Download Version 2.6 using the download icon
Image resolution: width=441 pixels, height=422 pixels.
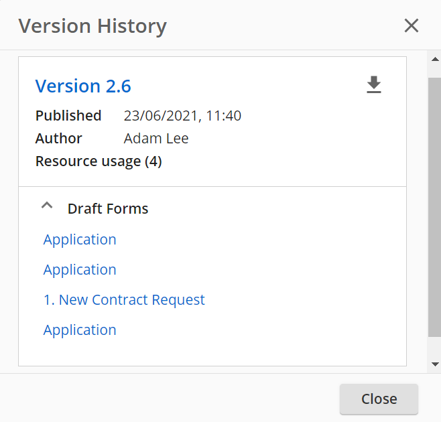tap(373, 85)
